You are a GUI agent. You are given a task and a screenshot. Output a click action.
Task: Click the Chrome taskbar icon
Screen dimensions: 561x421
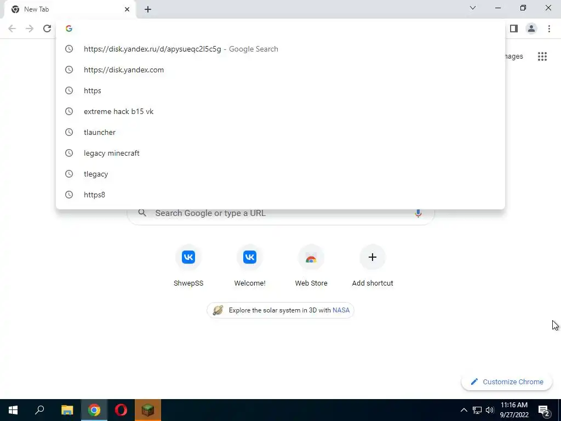pyautogui.click(x=94, y=410)
